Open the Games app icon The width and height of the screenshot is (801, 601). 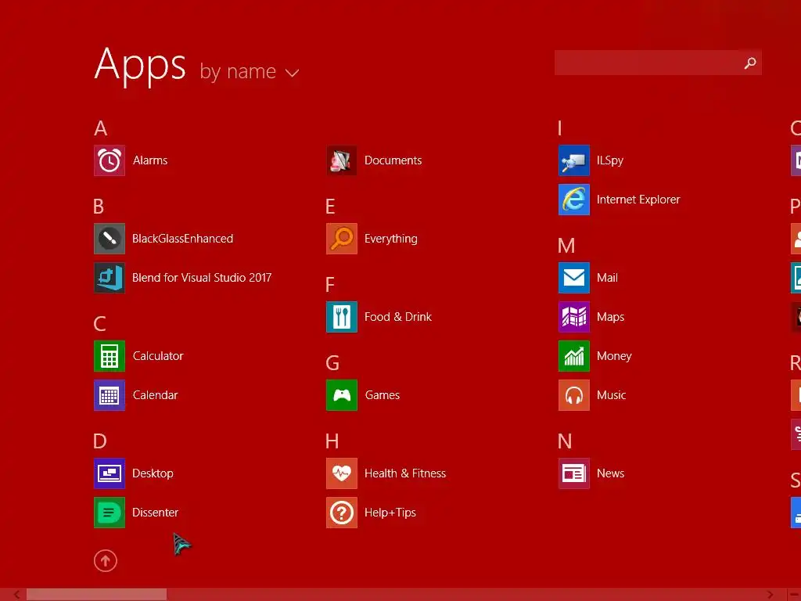click(x=342, y=395)
